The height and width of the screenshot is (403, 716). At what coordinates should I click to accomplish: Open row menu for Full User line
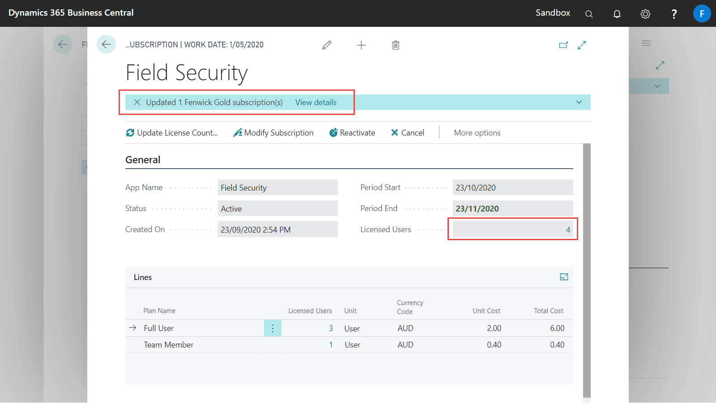click(273, 328)
